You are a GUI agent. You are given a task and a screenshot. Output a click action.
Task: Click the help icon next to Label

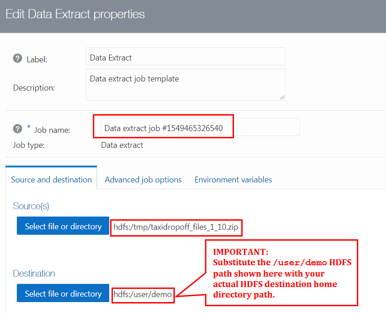point(17,58)
